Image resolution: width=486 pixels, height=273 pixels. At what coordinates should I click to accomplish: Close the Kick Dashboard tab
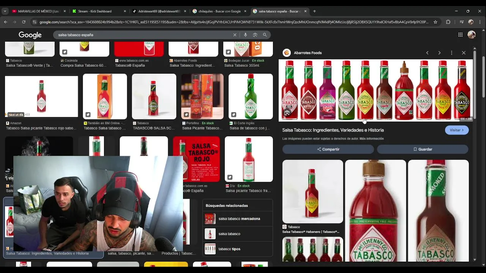pos(125,11)
